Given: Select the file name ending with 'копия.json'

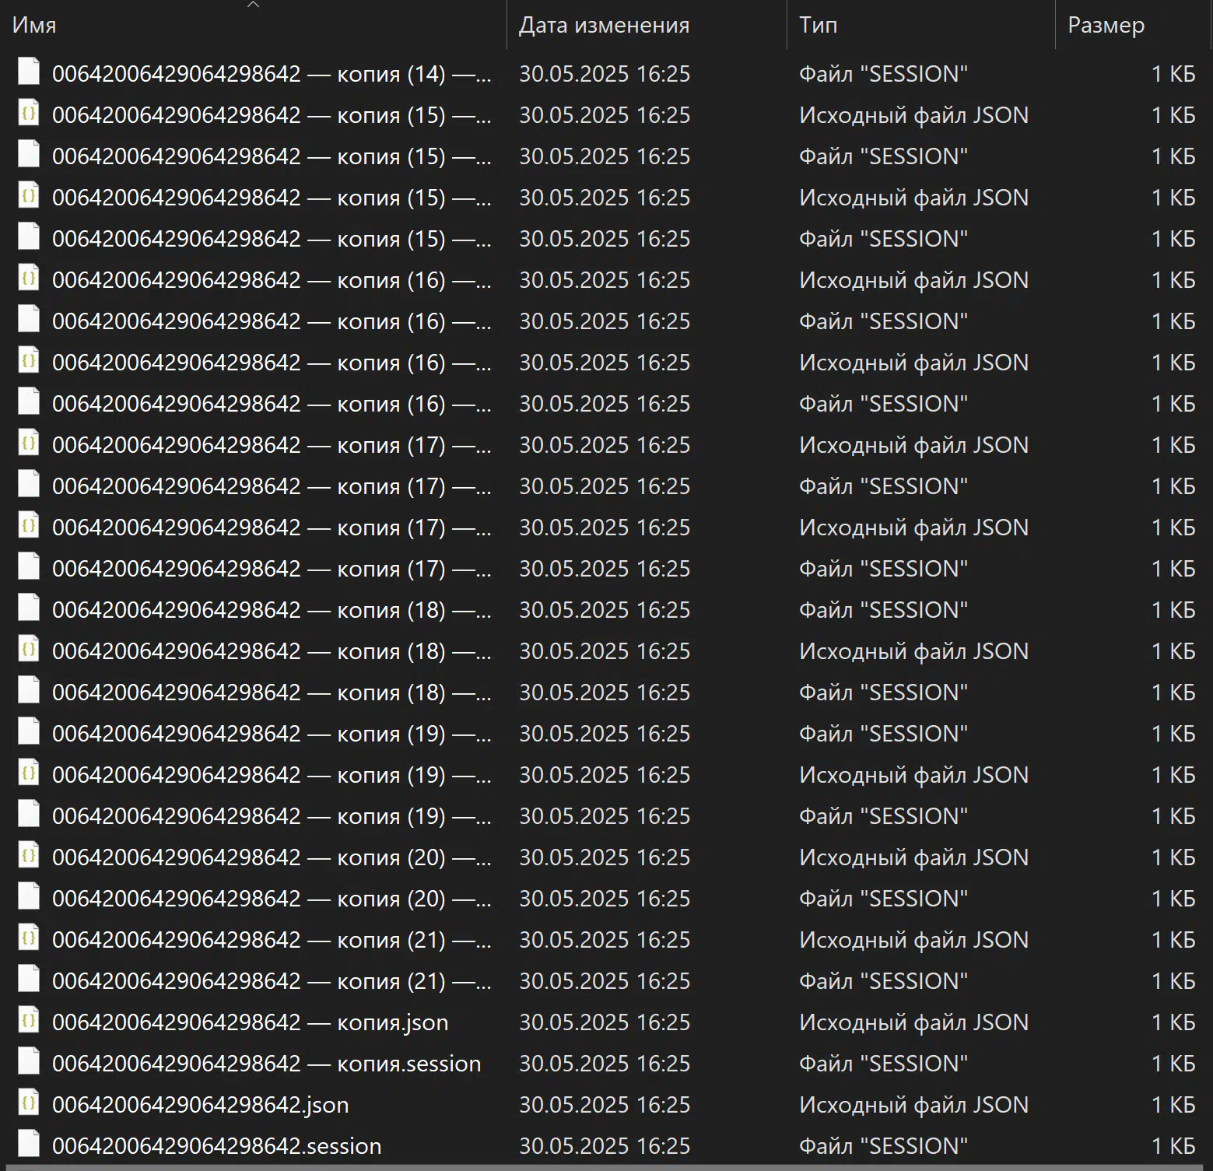Looking at the screenshot, I should coord(250,1022).
